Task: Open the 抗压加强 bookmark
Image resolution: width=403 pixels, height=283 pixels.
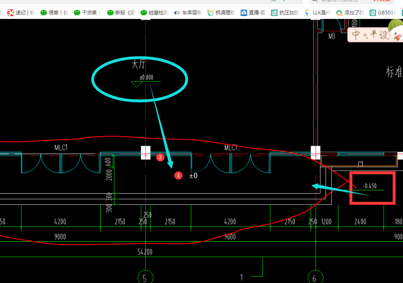Action: coord(285,13)
